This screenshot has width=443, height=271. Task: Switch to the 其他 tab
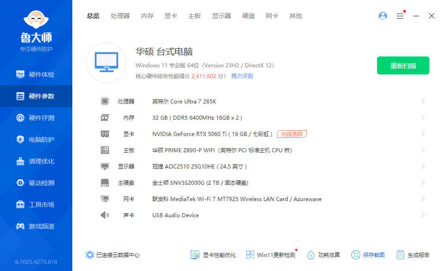(296, 16)
